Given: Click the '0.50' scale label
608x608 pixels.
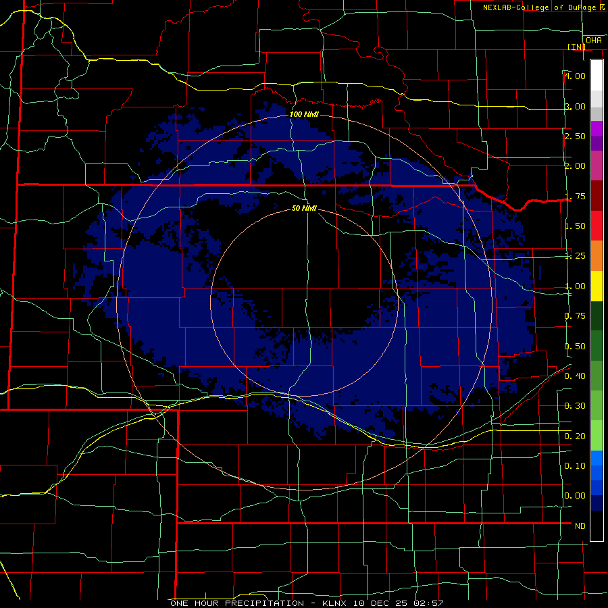Looking at the screenshot, I should 575,347.
